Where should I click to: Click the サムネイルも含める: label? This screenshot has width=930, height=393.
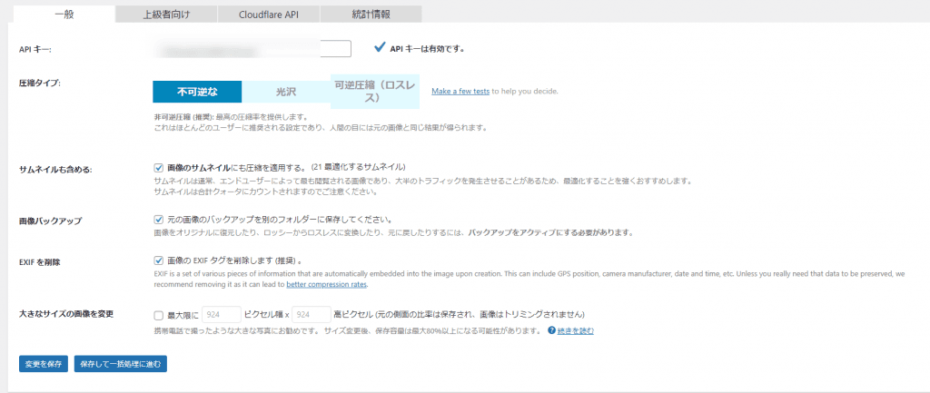(x=55, y=170)
